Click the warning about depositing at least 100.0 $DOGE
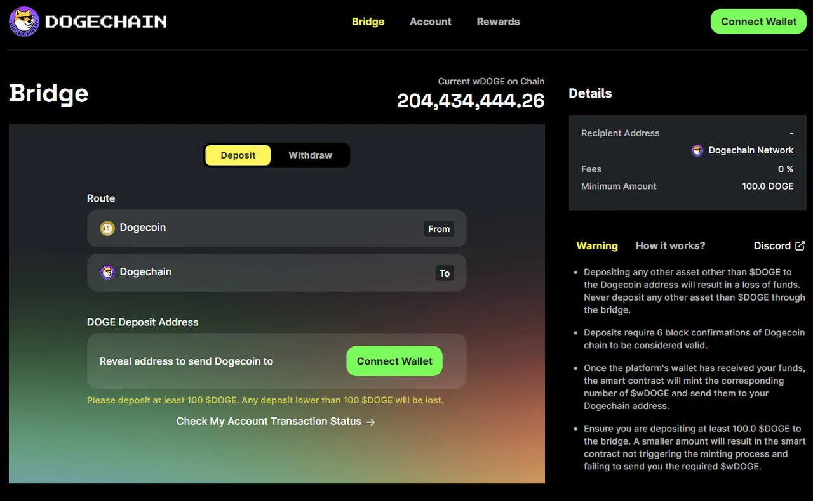The height and width of the screenshot is (501, 813). tap(694, 448)
